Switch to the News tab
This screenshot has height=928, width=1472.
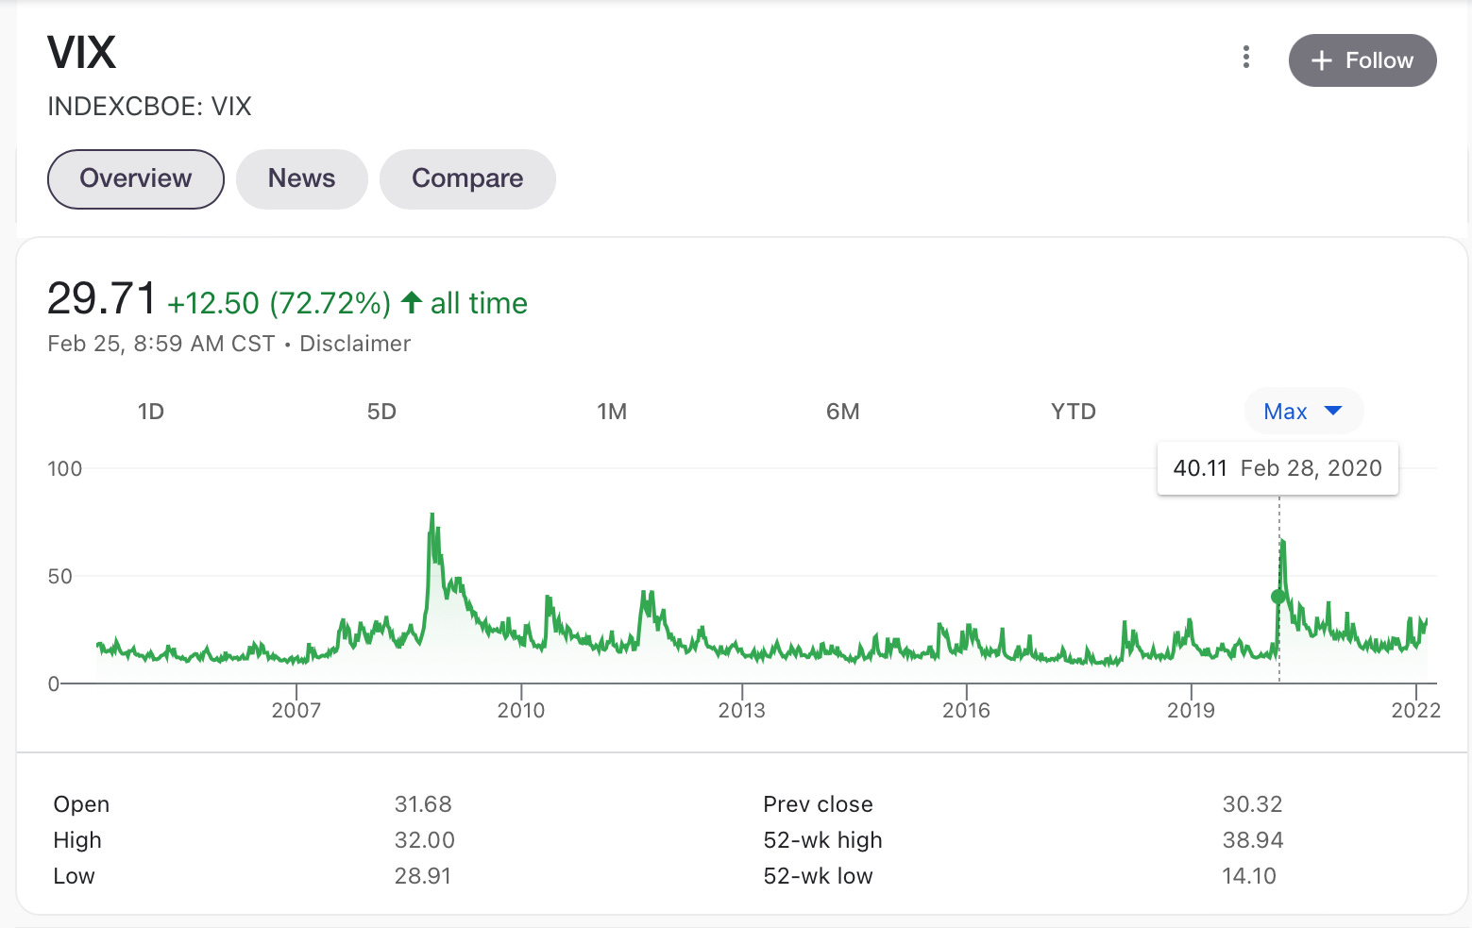click(x=302, y=178)
